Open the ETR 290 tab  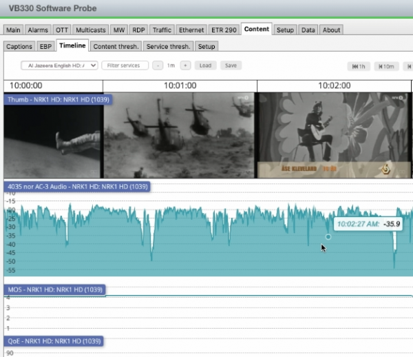[x=224, y=30]
